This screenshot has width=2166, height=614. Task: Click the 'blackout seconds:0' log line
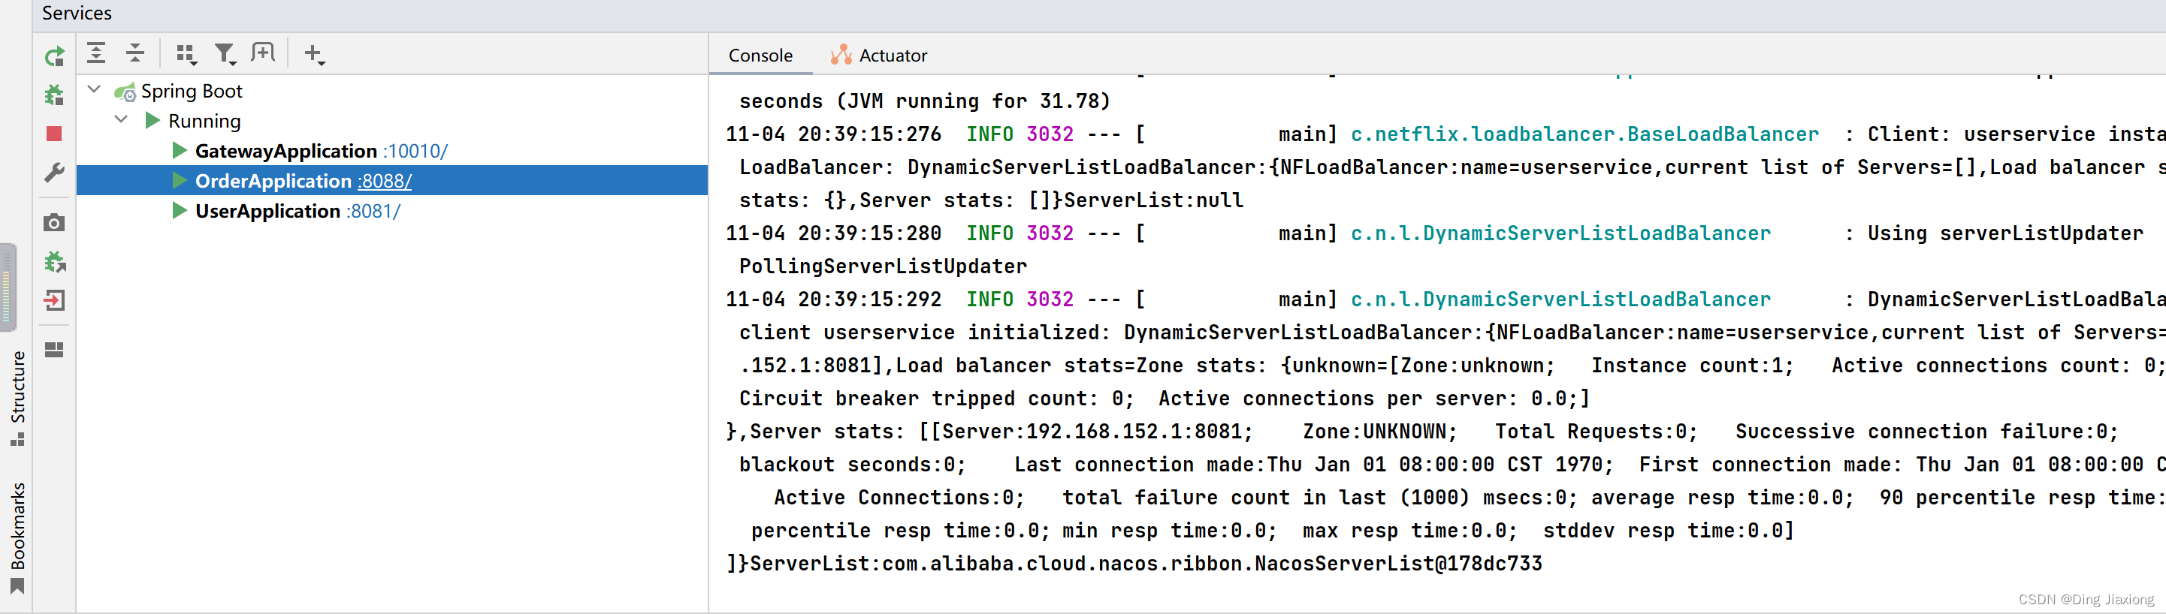1452,465
